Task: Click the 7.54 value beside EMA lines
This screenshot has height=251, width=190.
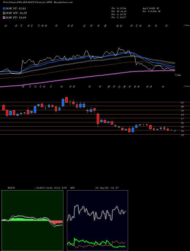Action: pyautogui.click(x=178, y=75)
